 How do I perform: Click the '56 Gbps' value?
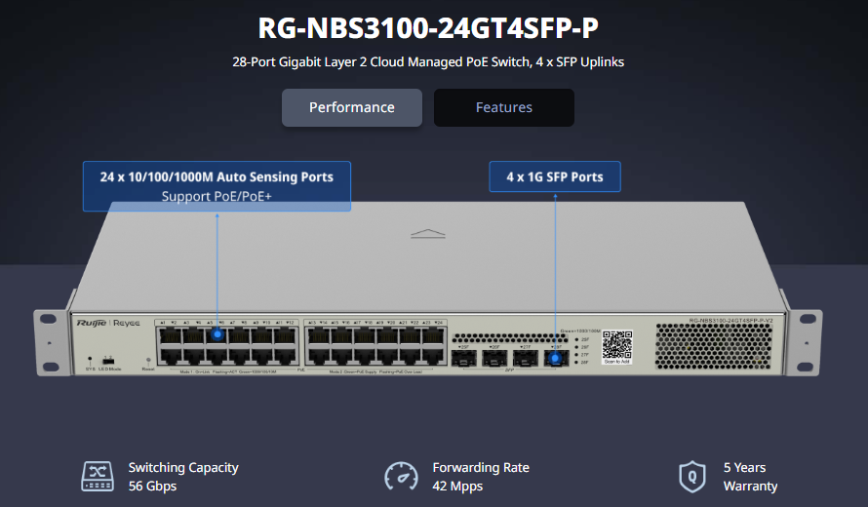click(152, 486)
